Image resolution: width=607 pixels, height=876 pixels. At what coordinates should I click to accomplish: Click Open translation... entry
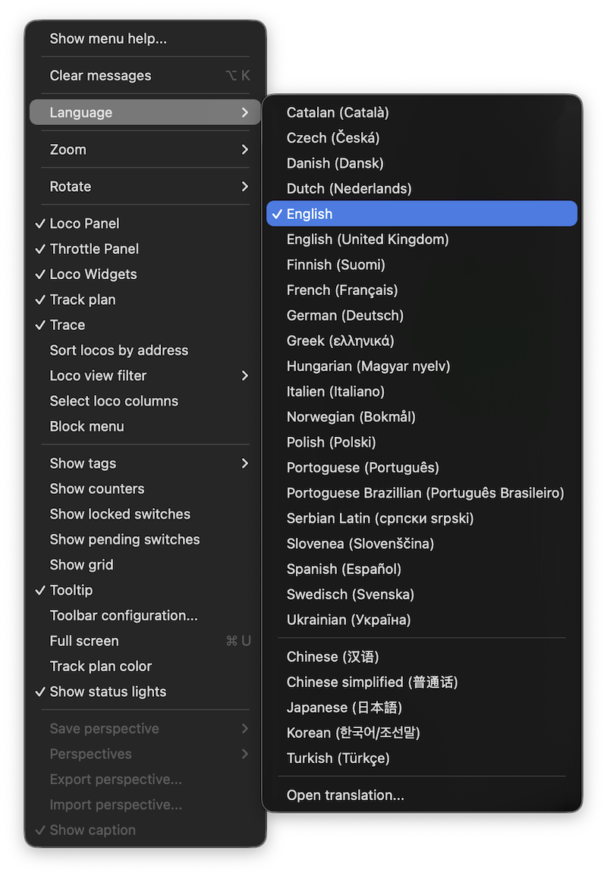[x=345, y=796]
